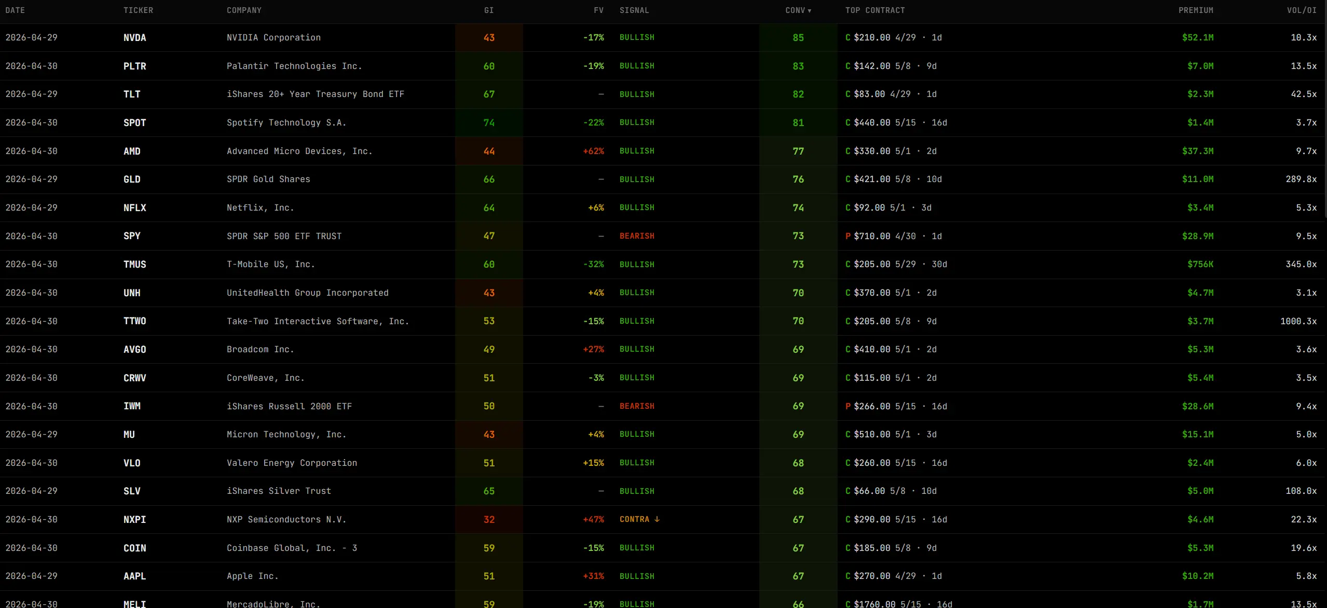Image resolution: width=1327 pixels, height=608 pixels.
Task: Click the SLV ticker
Action: point(132,491)
